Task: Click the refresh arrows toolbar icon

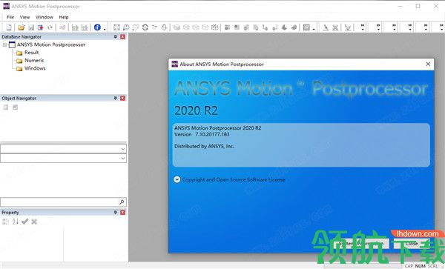Action: 50,27
